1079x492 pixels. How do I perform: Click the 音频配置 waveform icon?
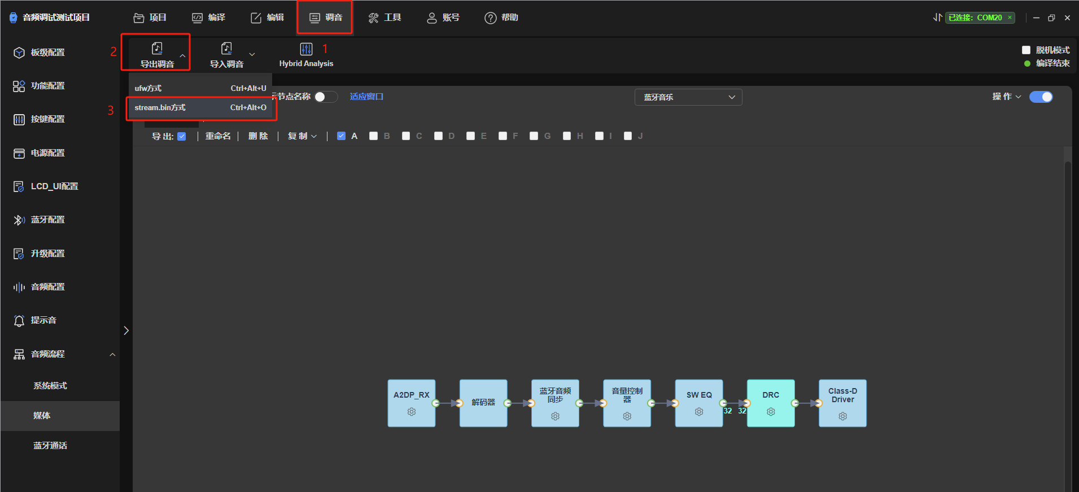19,287
